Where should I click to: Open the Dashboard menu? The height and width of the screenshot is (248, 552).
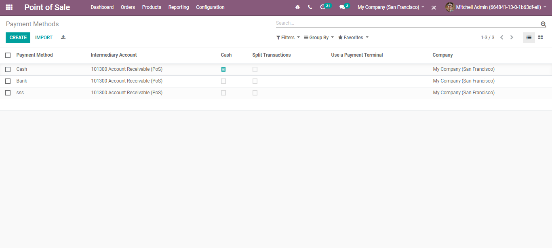point(102,7)
